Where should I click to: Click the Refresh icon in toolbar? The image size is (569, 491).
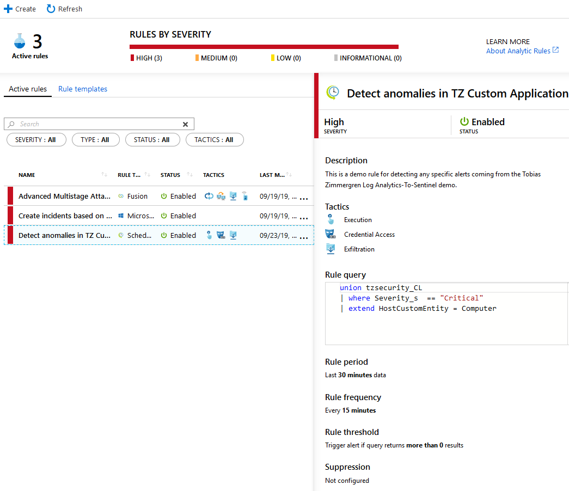tap(51, 9)
